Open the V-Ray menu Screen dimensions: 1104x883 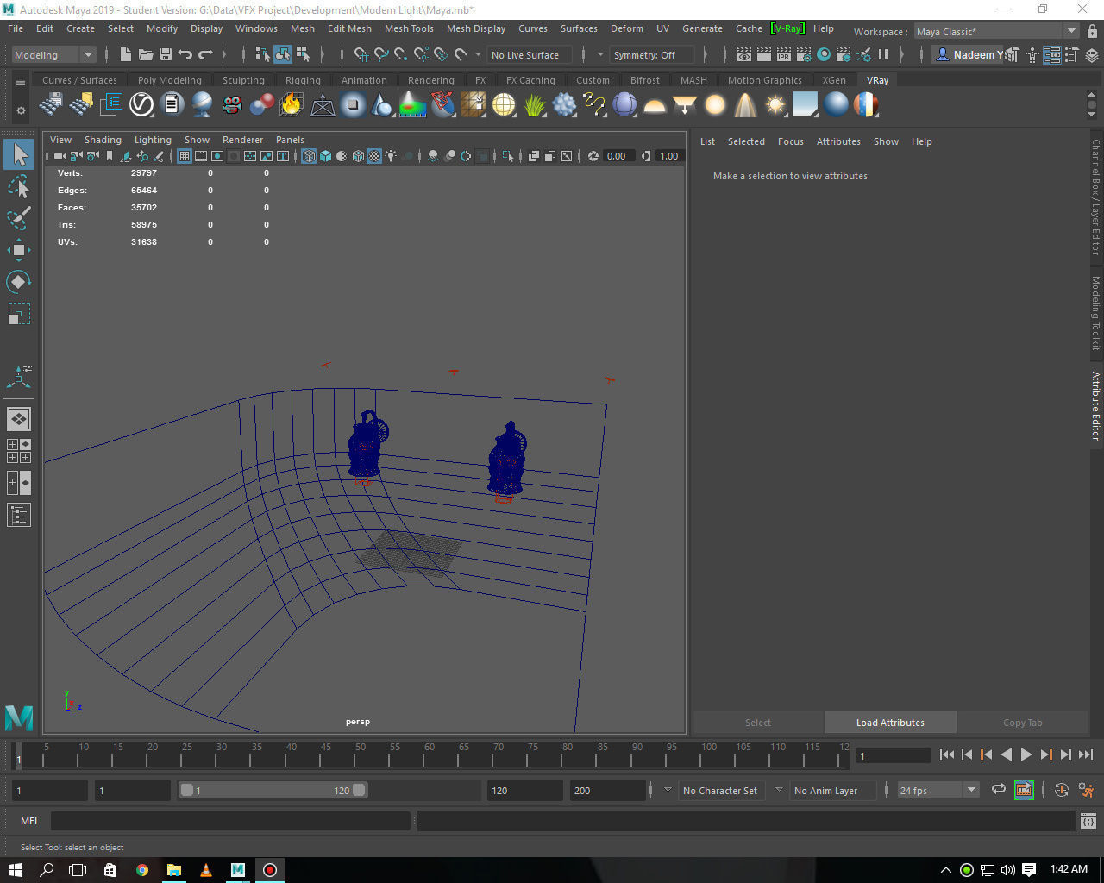point(787,28)
